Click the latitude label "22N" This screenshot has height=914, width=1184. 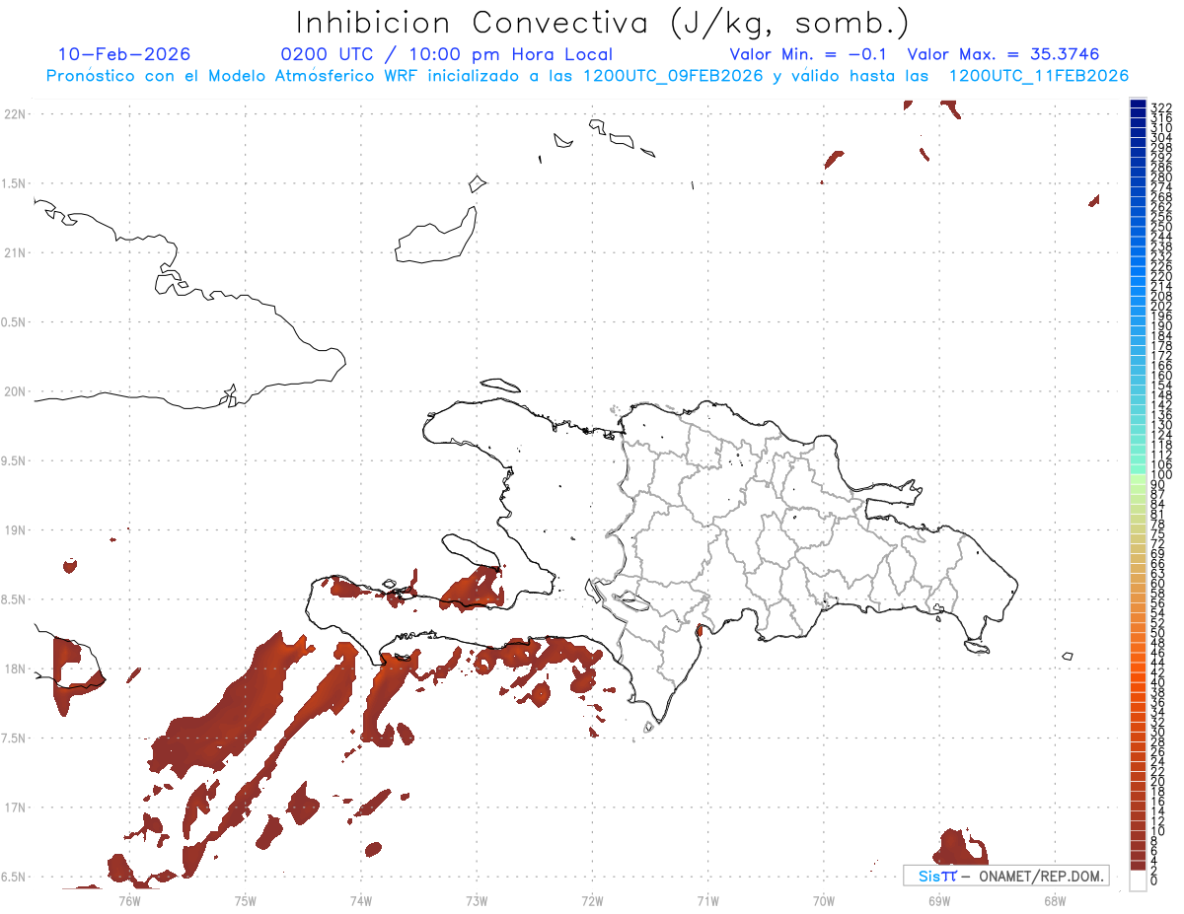pos(15,114)
